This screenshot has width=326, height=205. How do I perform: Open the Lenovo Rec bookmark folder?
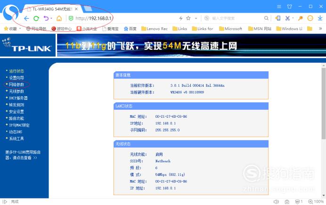(x=155, y=29)
